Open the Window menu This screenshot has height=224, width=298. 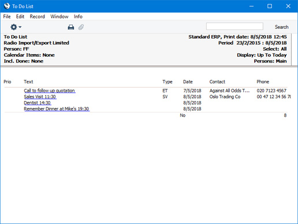pyautogui.click(x=59, y=17)
